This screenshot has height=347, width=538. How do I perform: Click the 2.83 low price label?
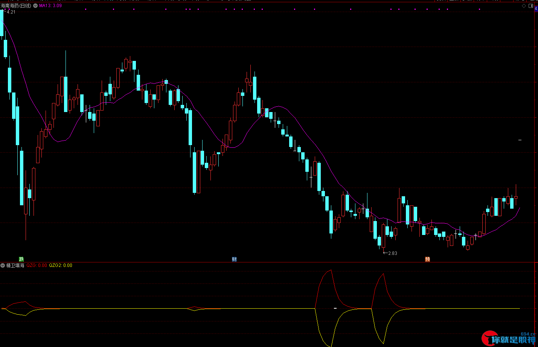point(392,253)
